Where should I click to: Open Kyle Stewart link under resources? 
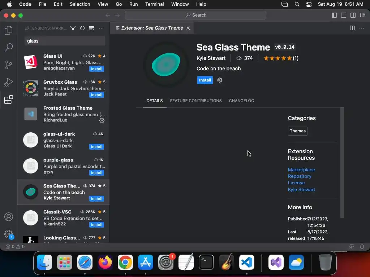(301, 190)
